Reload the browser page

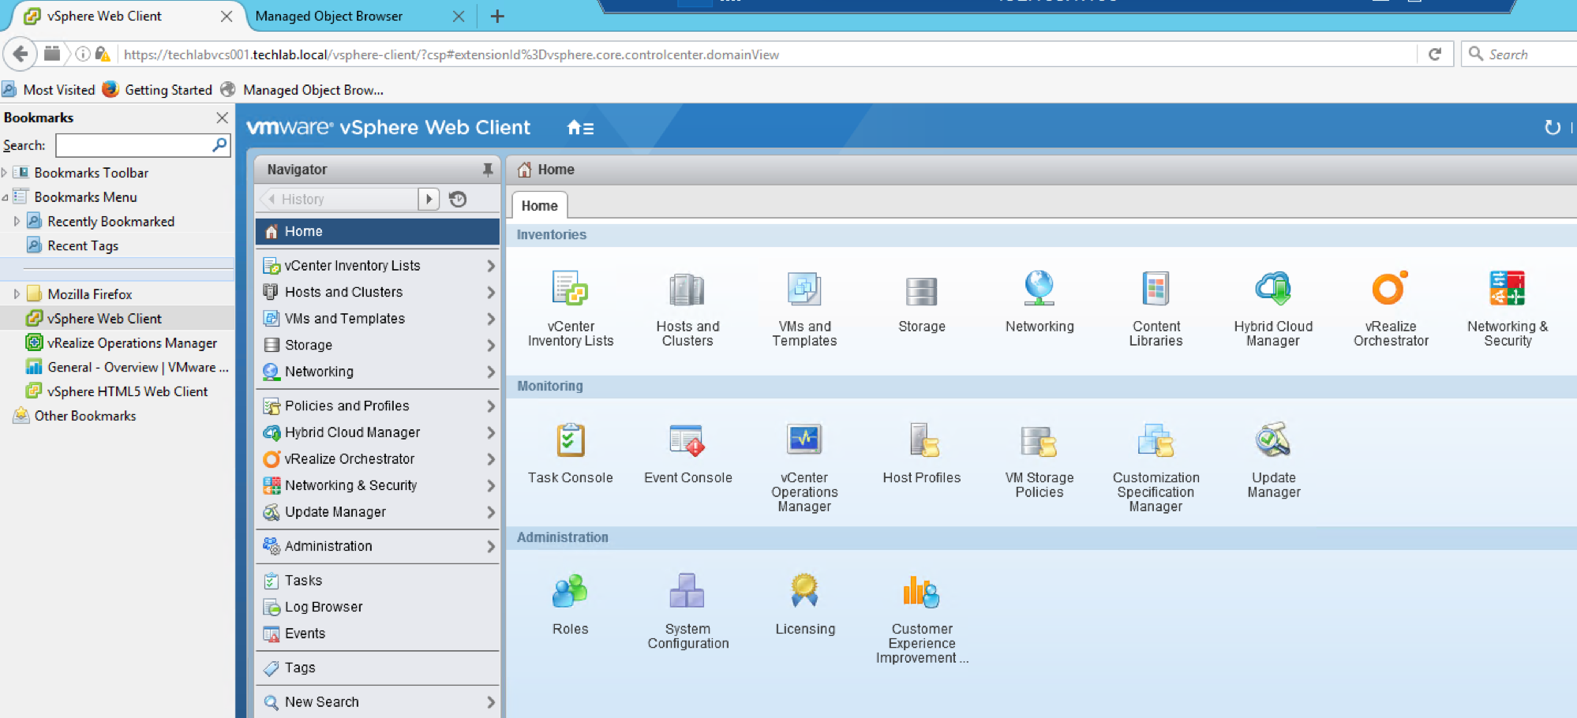(x=1435, y=54)
